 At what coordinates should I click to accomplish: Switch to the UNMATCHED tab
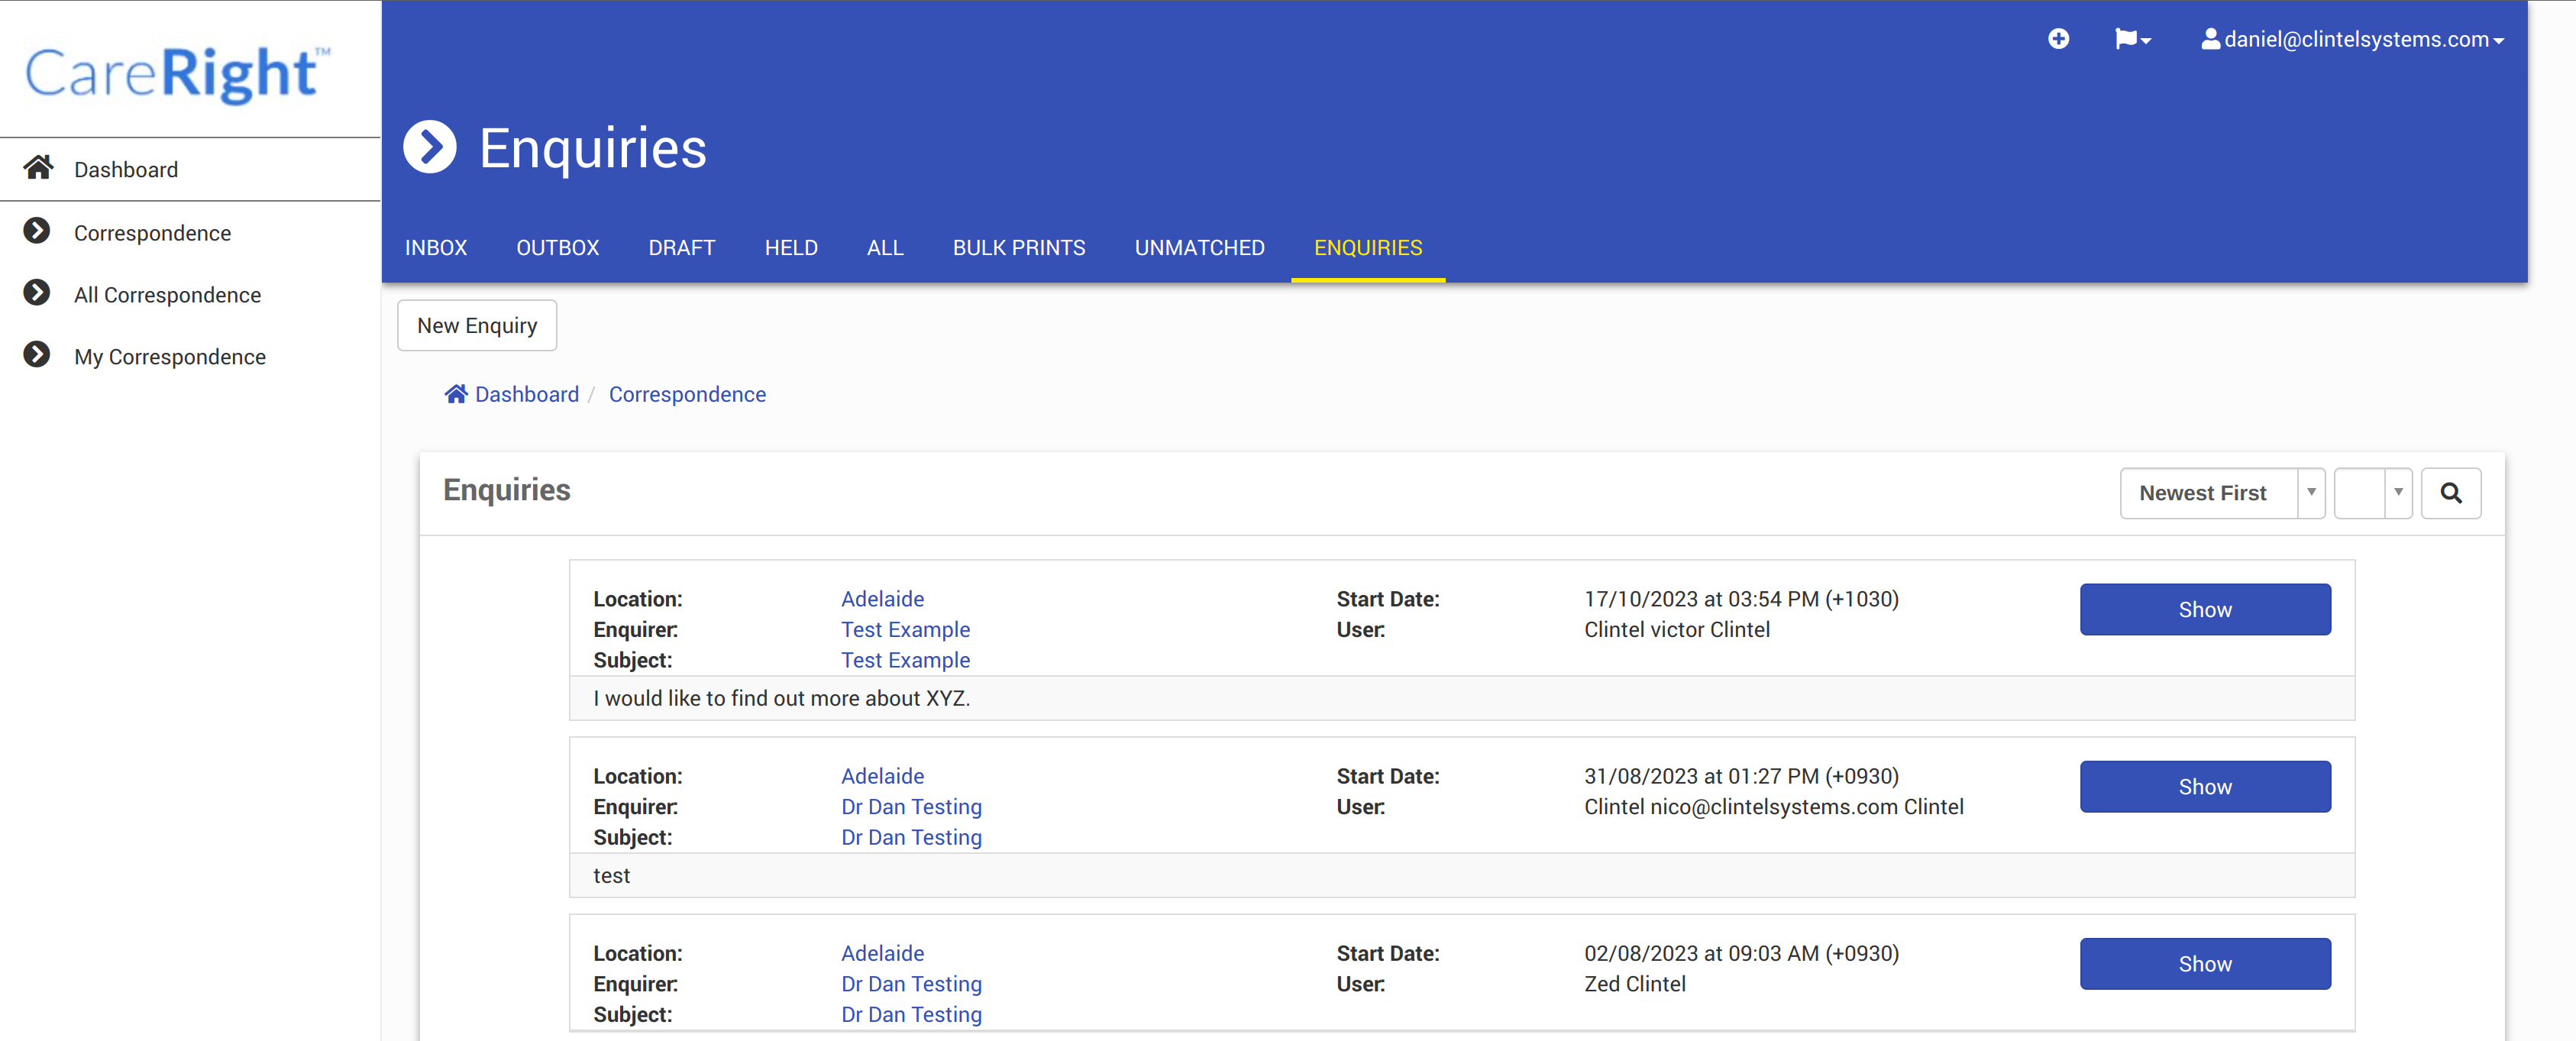point(1199,248)
